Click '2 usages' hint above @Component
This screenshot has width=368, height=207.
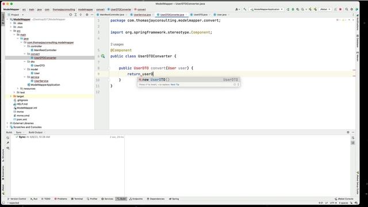[117, 44]
